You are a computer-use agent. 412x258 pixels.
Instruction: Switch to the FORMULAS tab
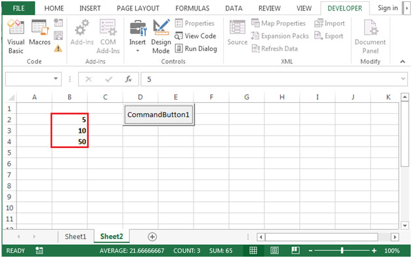192,9
